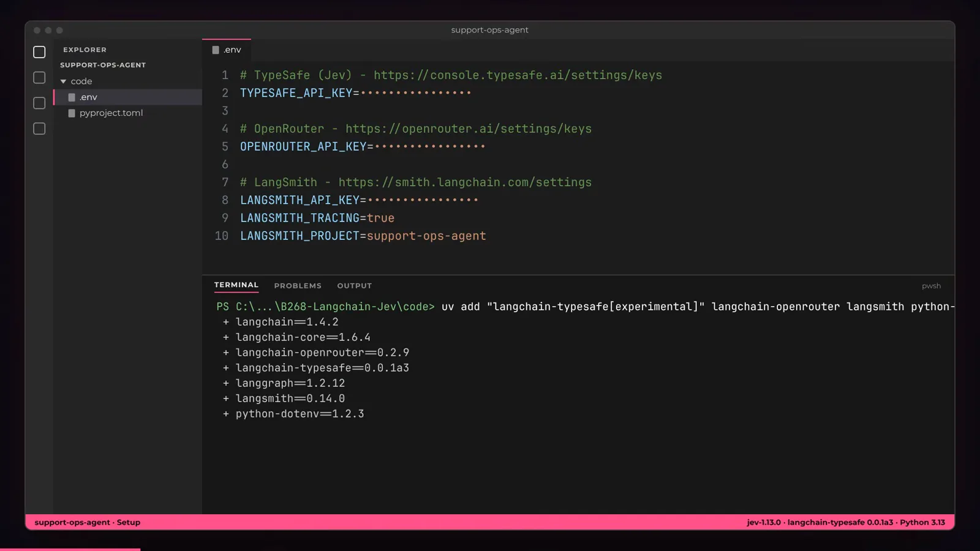
Task: Click the LANGSMITH_TRACING true value
Action: (380, 218)
